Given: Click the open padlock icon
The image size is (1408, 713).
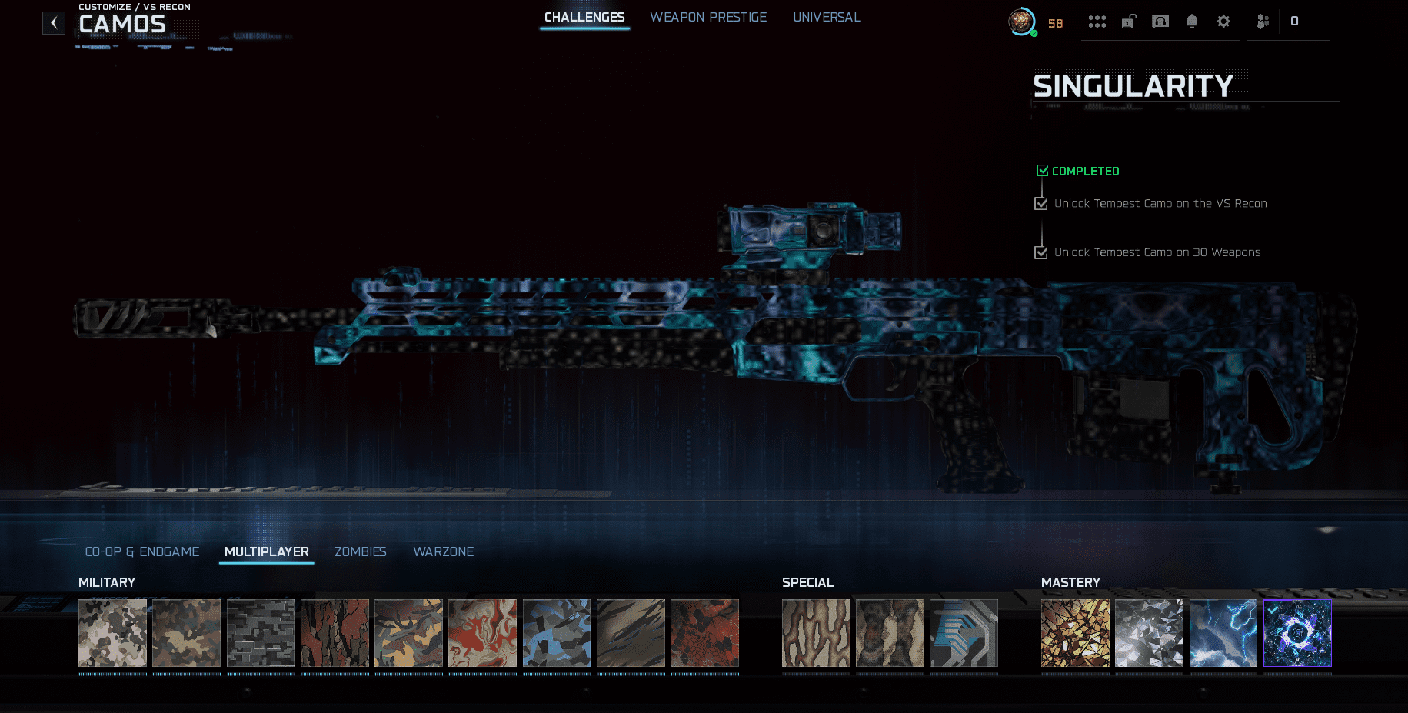Looking at the screenshot, I should click(1128, 22).
